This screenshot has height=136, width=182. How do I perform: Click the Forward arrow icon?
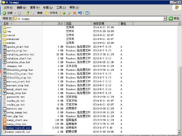19,13
